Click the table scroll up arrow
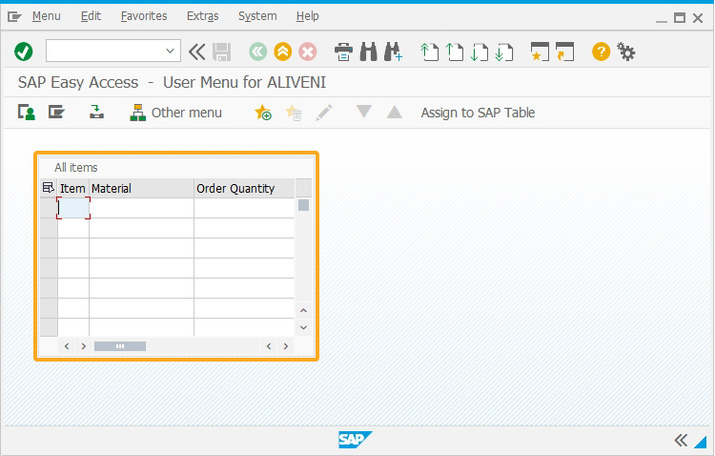The image size is (715, 456). 304,310
